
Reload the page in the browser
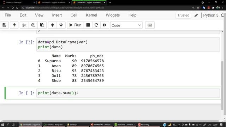click(13, 8)
